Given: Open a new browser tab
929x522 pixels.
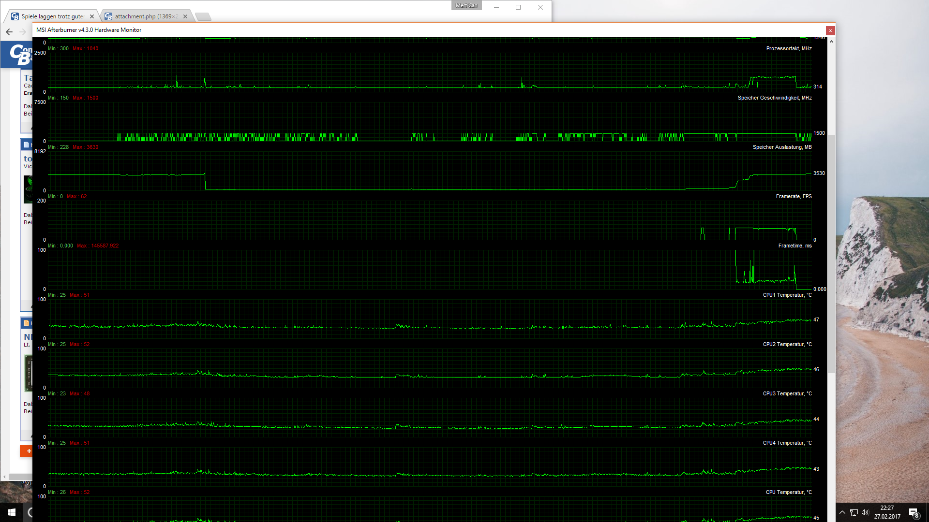Looking at the screenshot, I should pos(203,17).
